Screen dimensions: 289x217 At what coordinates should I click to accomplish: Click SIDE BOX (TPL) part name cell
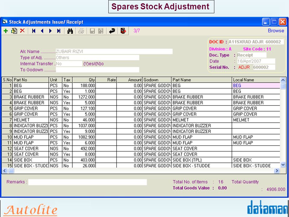pyautogui.click(x=202, y=160)
